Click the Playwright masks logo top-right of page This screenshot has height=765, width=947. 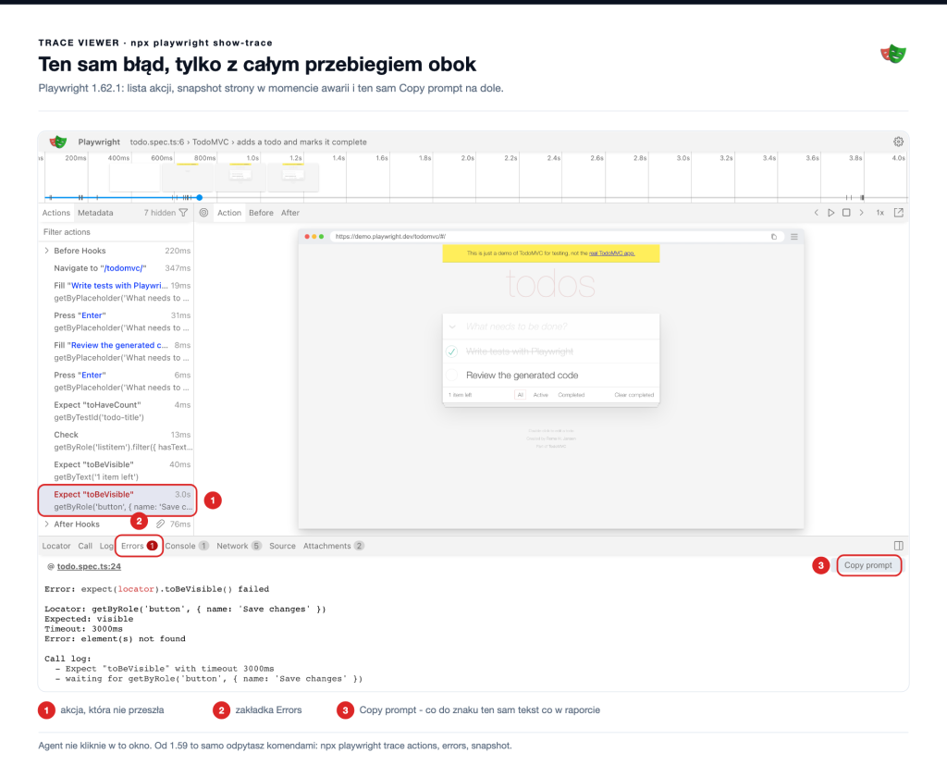(892, 54)
